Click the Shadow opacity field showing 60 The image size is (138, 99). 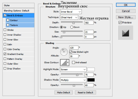tap(89, 85)
